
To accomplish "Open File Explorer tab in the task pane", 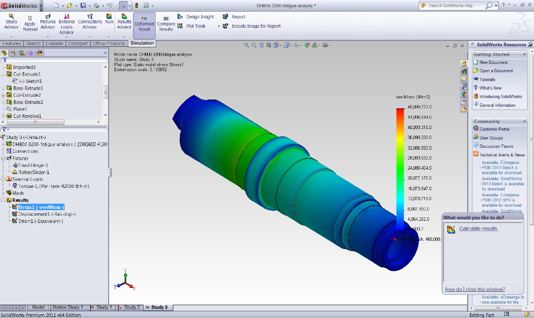I will point(464,78).
